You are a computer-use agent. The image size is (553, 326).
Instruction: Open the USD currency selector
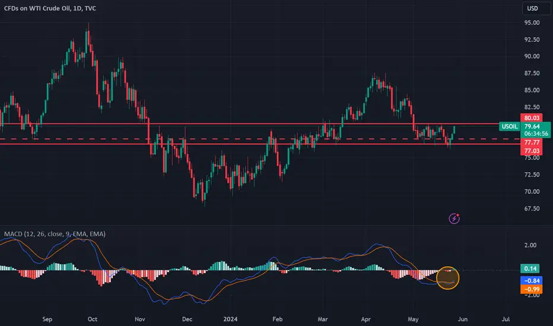[x=536, y=8]
